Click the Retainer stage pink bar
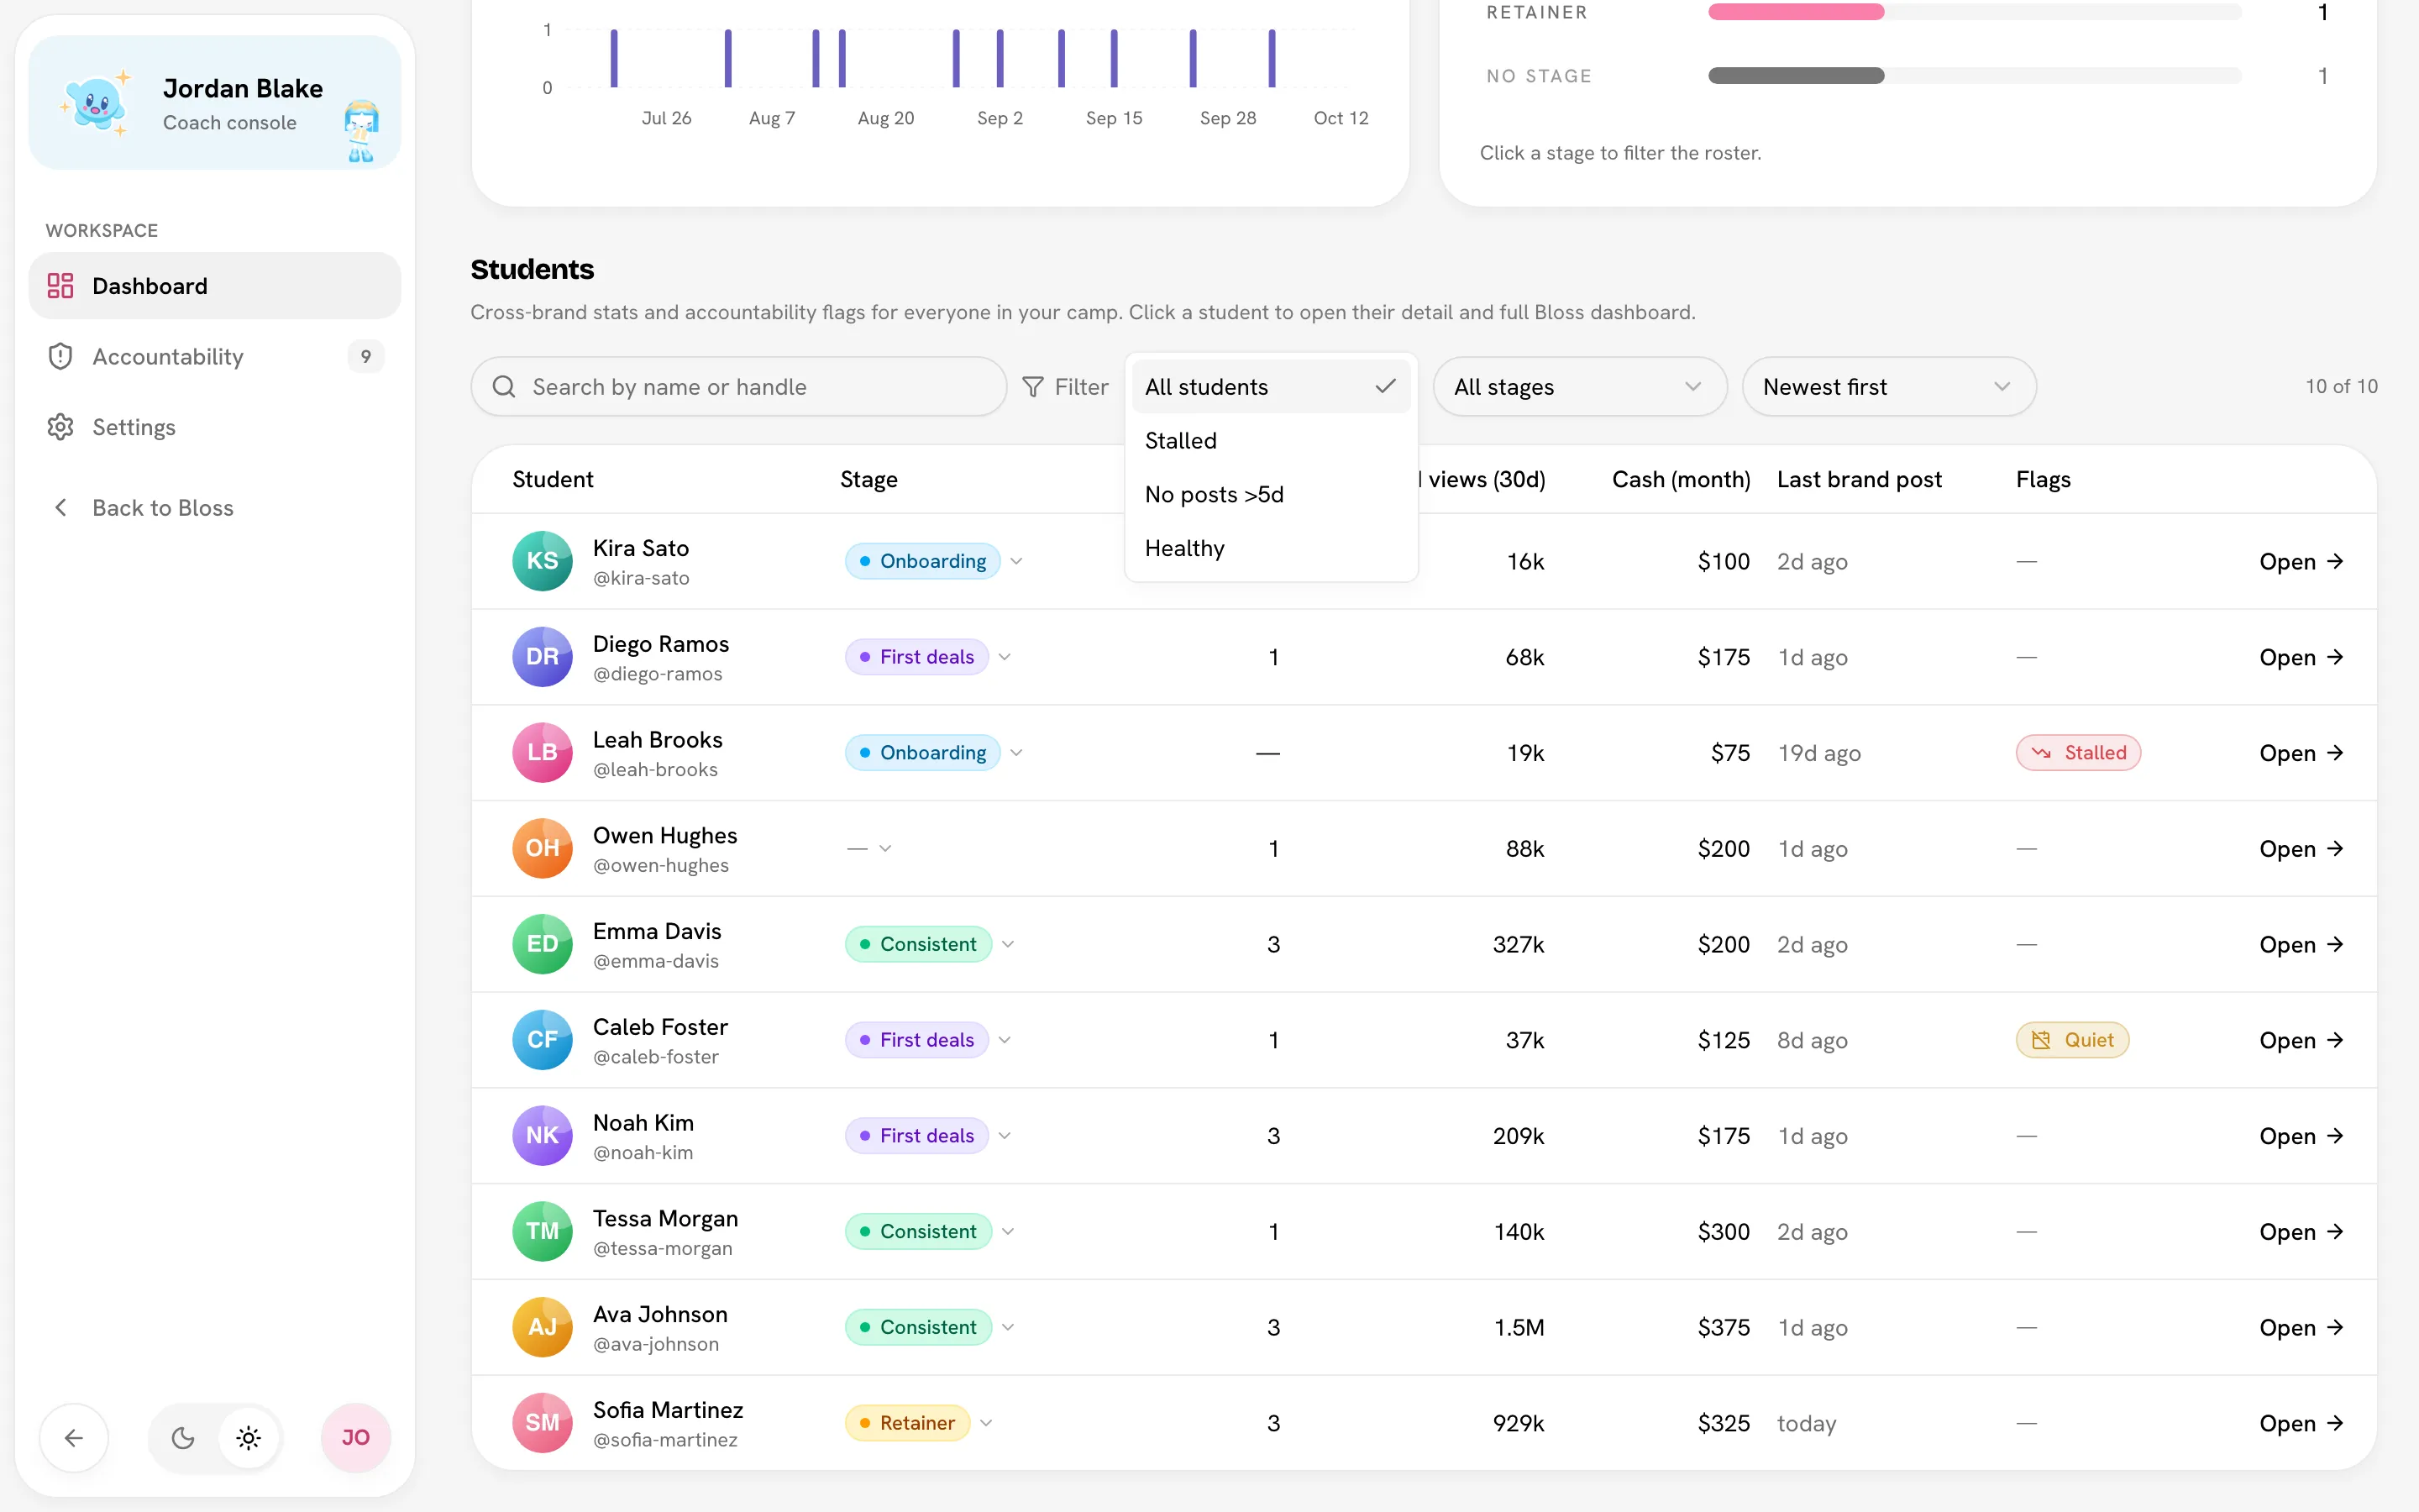The image size is (2419, 1512). pyautogui.click(x=1795, y=12)
